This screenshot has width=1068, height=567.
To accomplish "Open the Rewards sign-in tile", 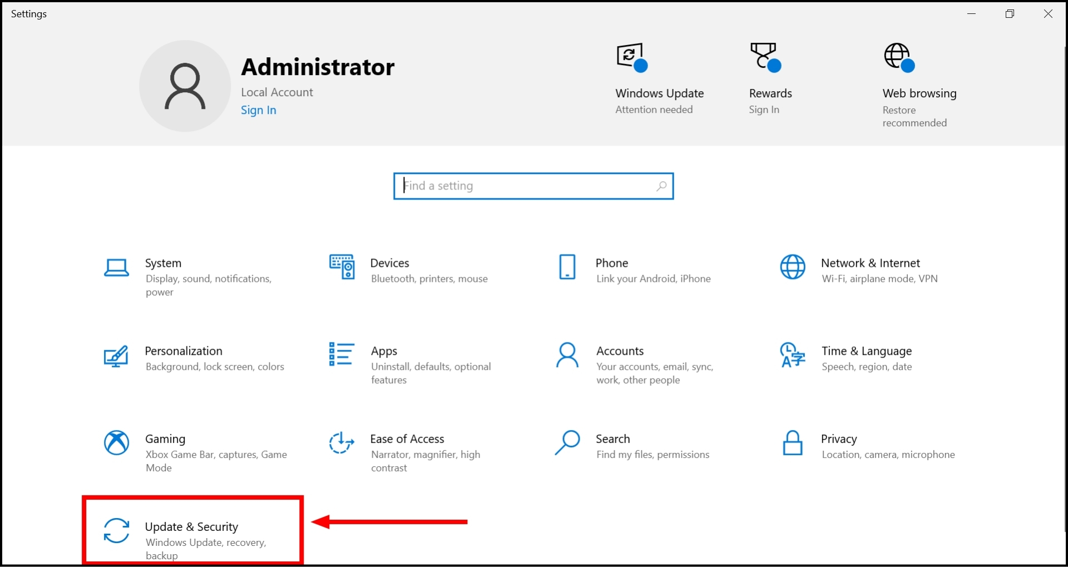I will point(769,78).
